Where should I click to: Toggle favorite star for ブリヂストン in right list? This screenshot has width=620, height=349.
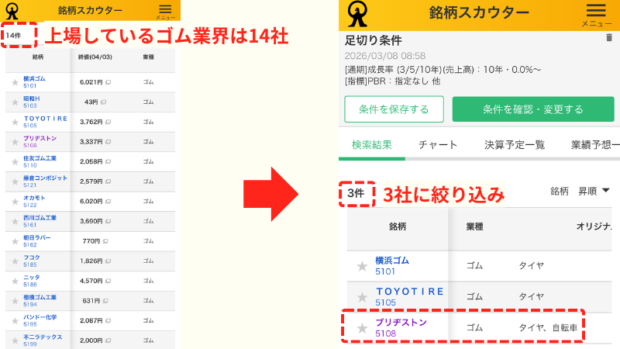click(362, 328)
